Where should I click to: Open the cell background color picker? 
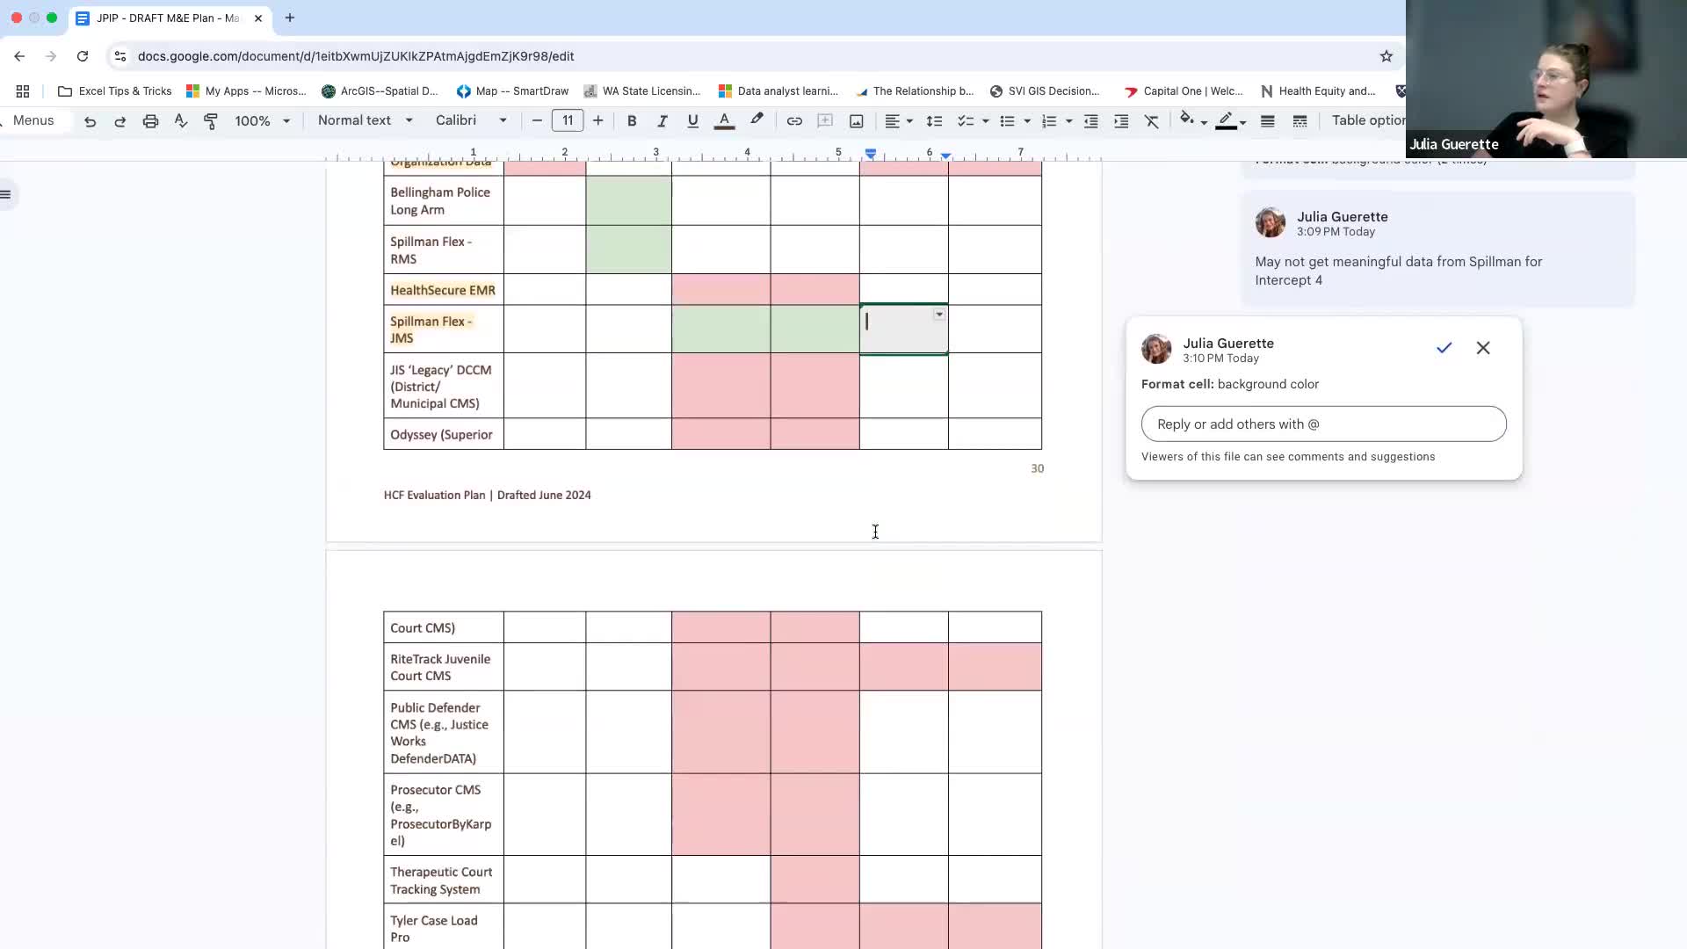(1188, 120)
